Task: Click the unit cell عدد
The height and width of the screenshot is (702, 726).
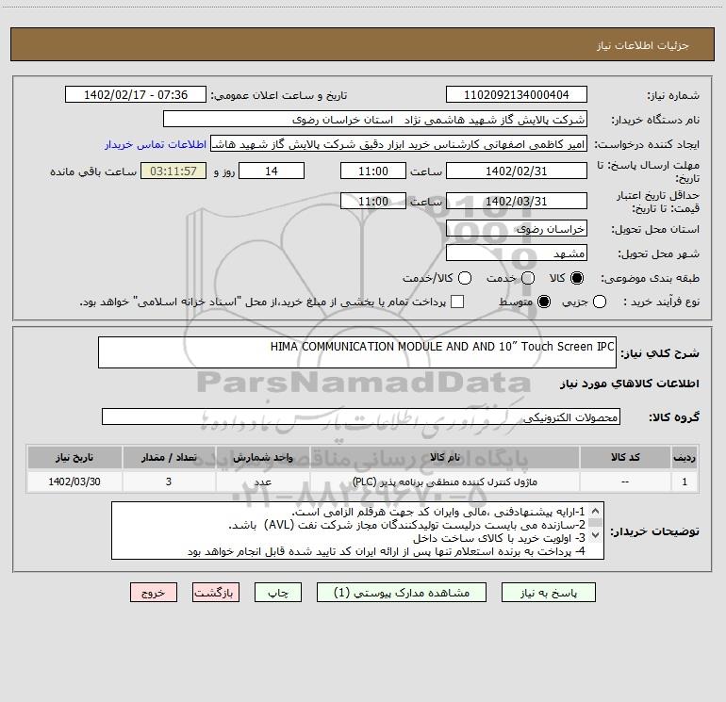Action: pyautogui.click(x=262, y=482)
